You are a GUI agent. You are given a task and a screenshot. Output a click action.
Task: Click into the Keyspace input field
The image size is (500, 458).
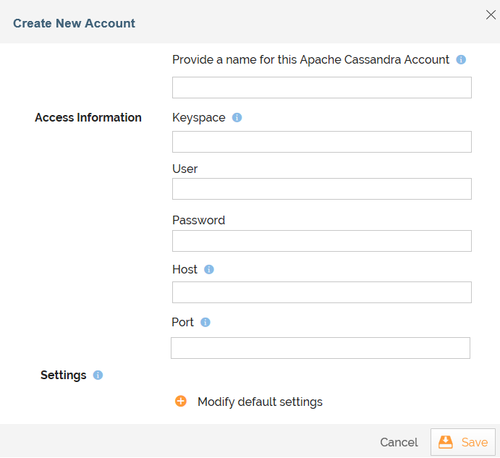coord(322,142)
